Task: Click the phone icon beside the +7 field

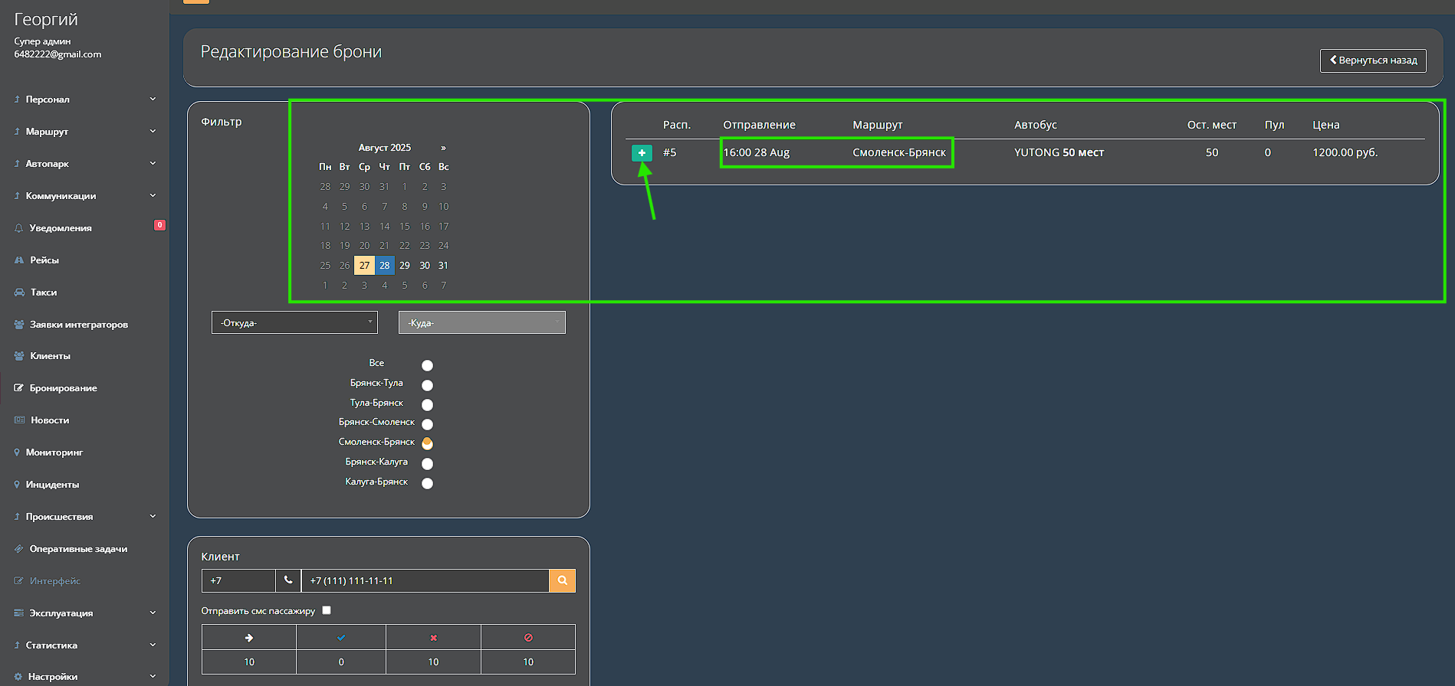Action: pos(288,581)
